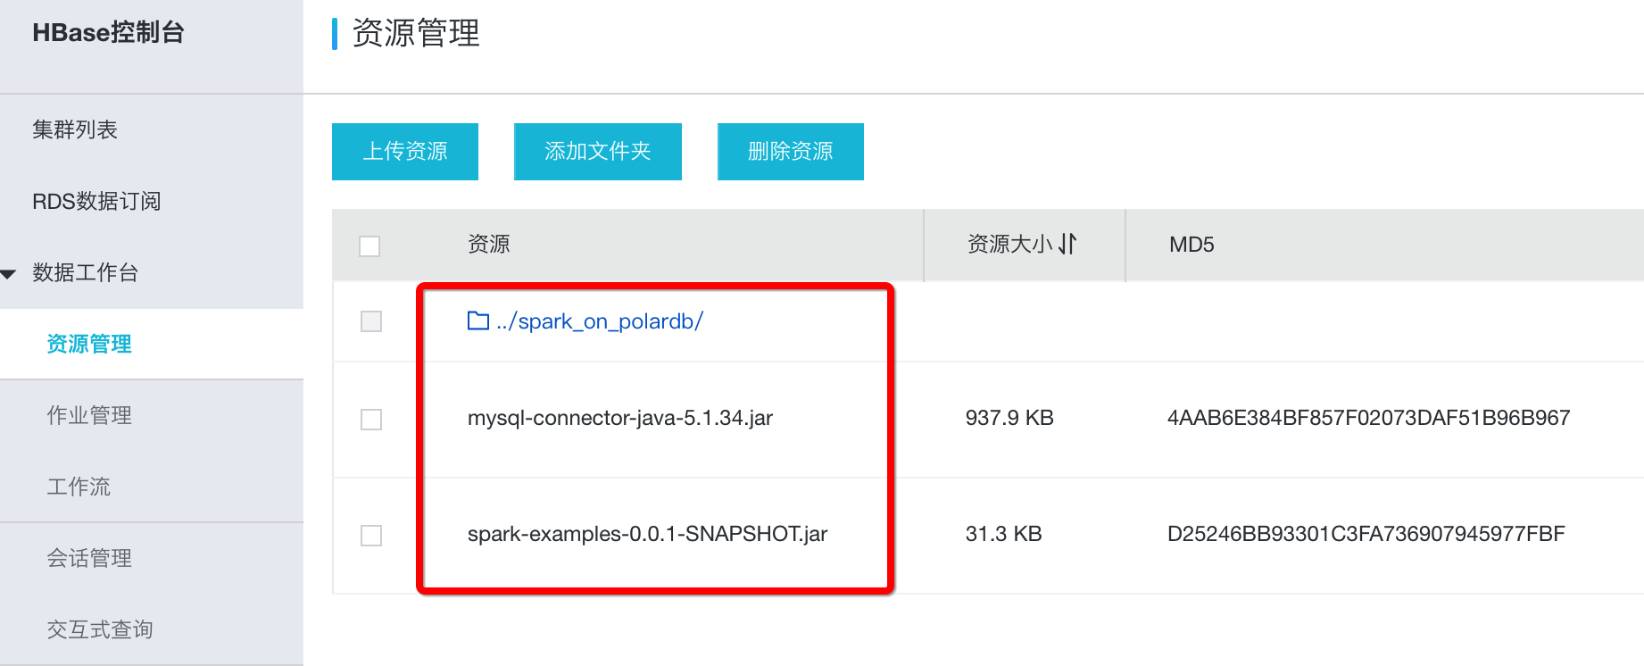Click the 上传资源 button

(405, 152)
